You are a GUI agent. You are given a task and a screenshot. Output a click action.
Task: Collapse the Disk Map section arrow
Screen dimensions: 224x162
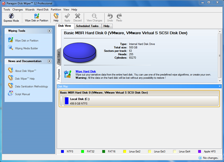coord(219,86)
